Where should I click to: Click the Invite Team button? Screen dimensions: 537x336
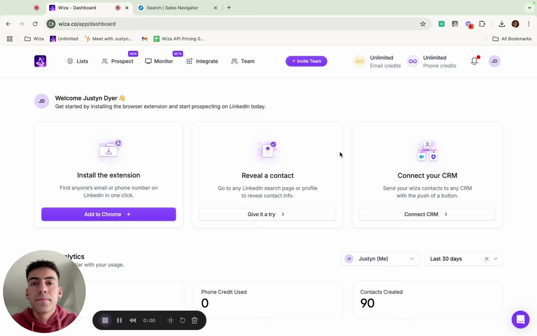tap(306, 61)
